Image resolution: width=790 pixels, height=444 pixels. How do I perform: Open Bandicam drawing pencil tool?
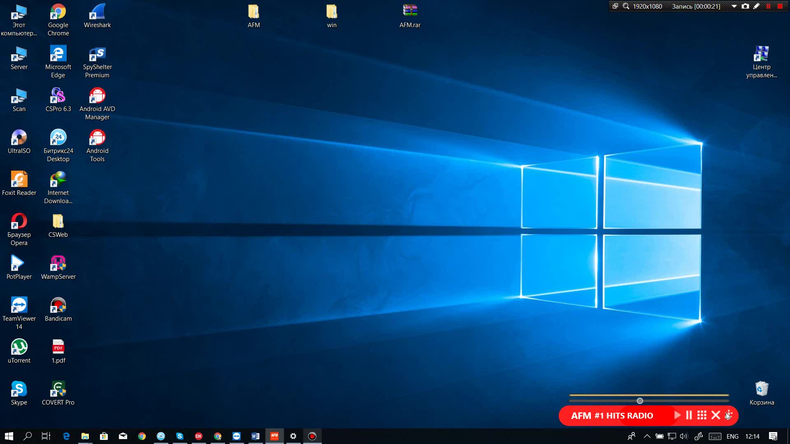(x=756, y=6)
